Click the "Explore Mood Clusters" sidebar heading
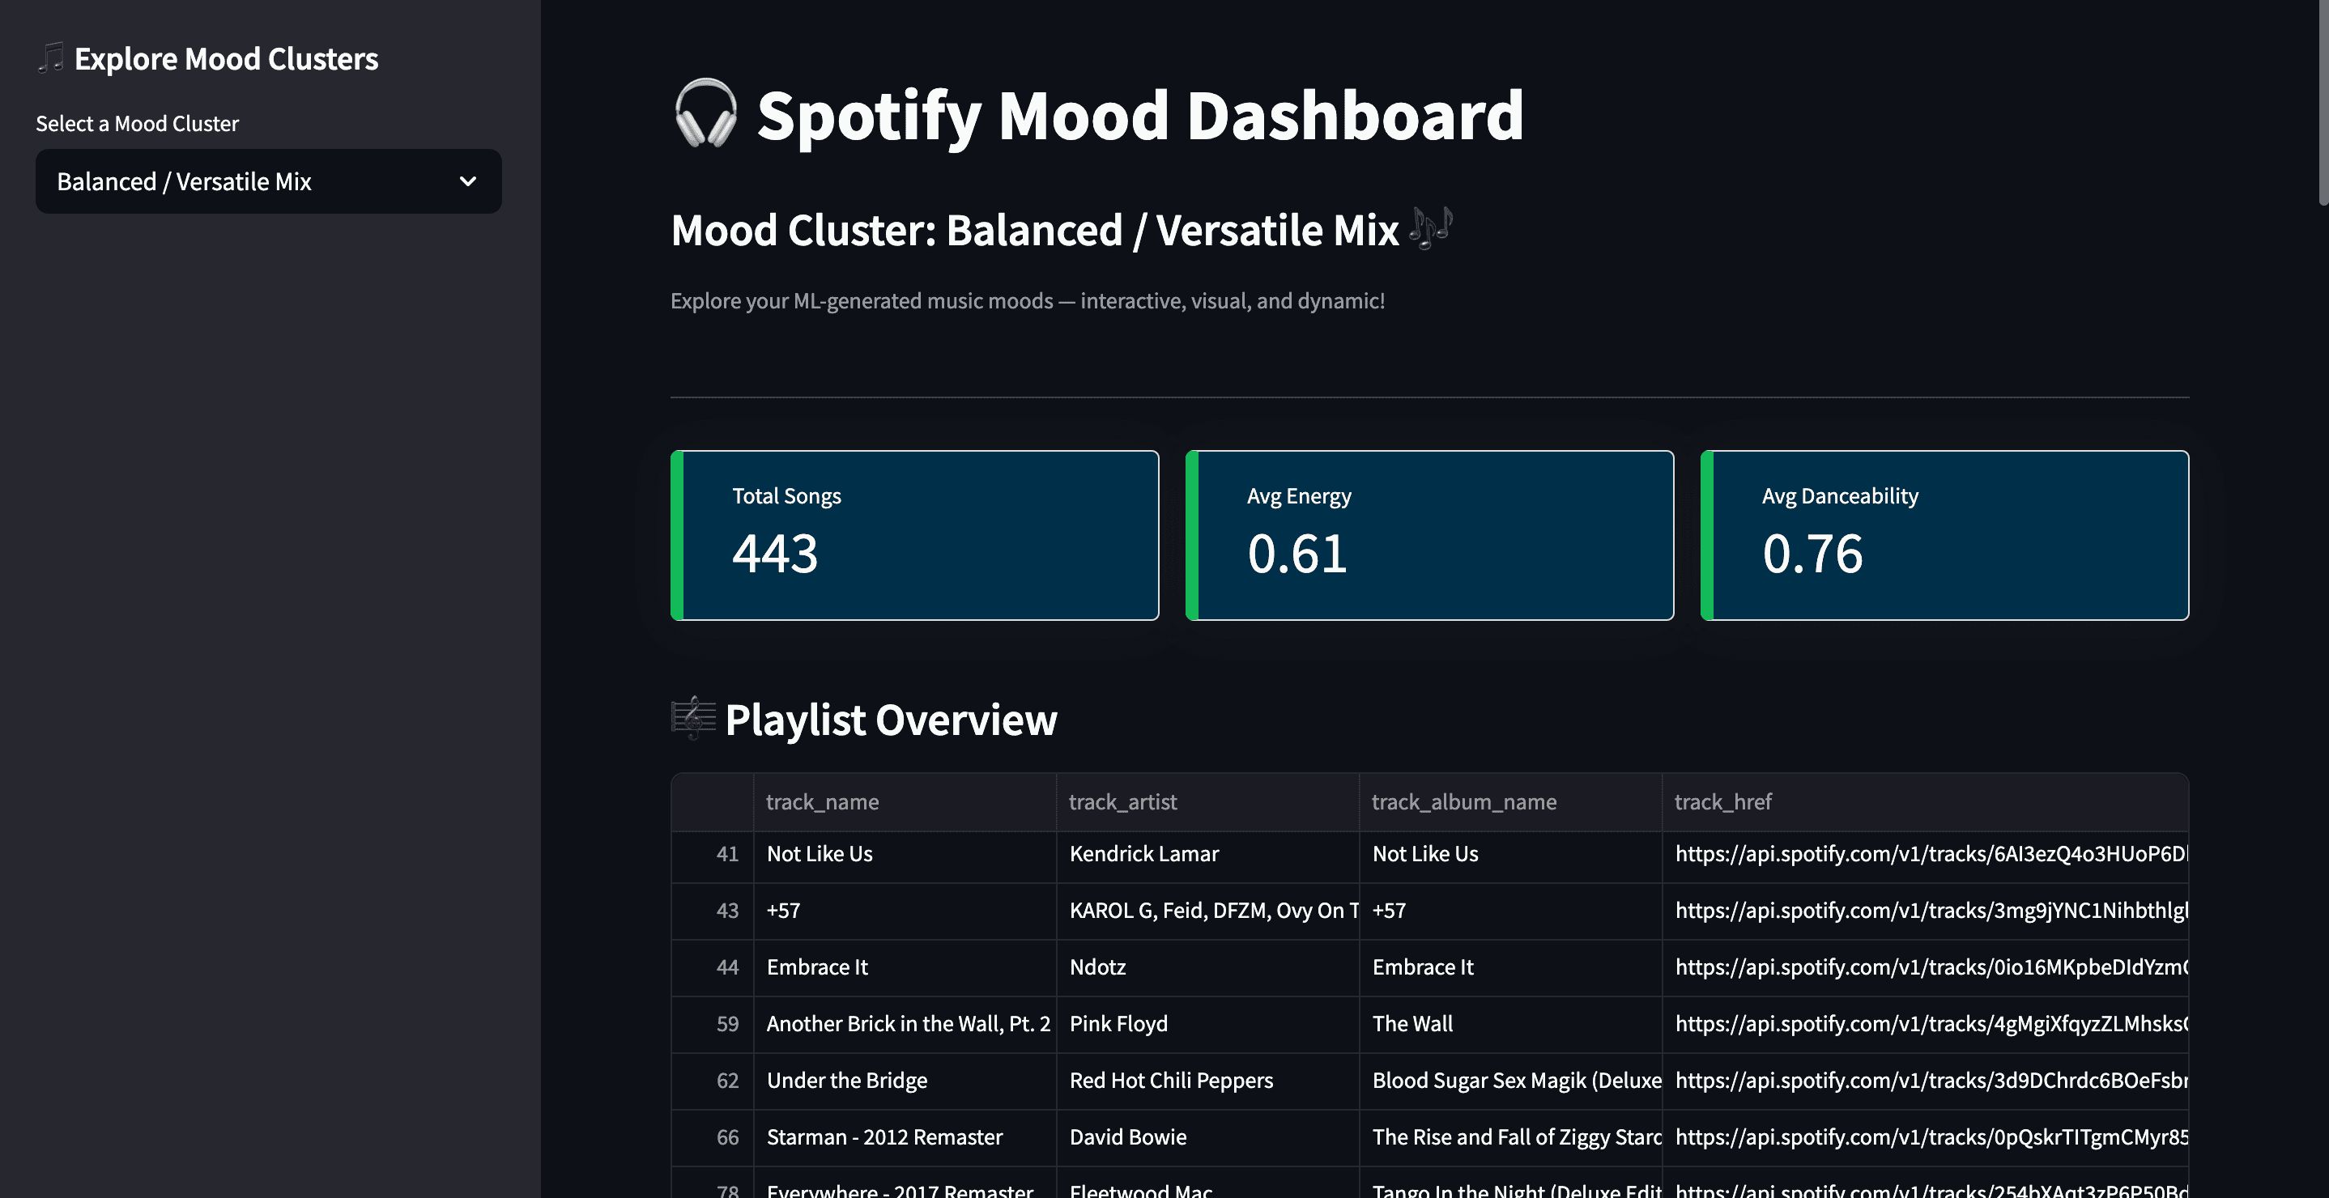The height and width of the screenshot is (1198, 2329). [226, 59]
